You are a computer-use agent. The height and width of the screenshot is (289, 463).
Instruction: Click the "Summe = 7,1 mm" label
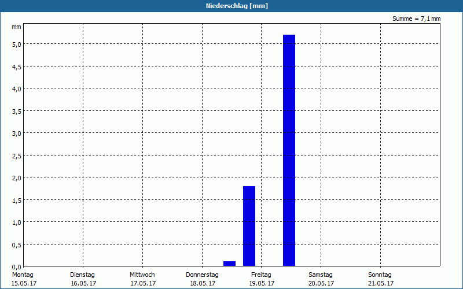click(416, 18)
